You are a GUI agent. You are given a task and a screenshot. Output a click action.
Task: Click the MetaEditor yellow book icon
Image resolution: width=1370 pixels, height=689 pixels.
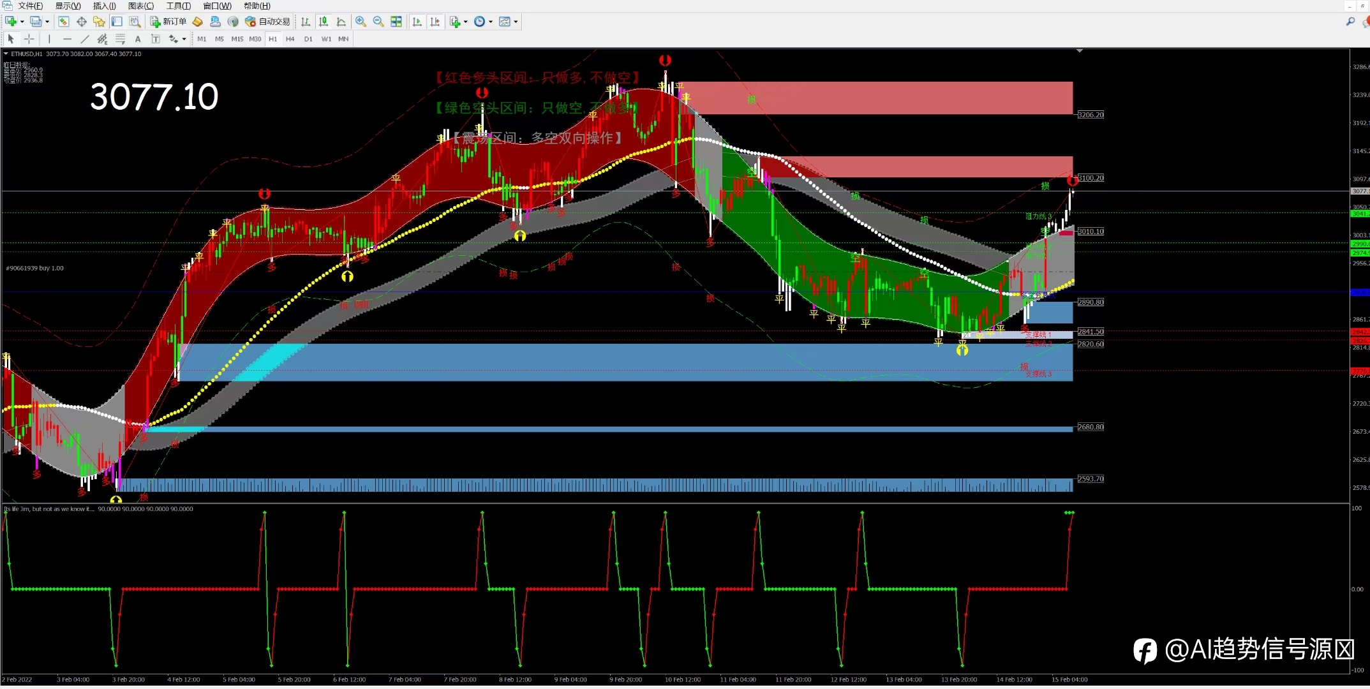(198, 22)
